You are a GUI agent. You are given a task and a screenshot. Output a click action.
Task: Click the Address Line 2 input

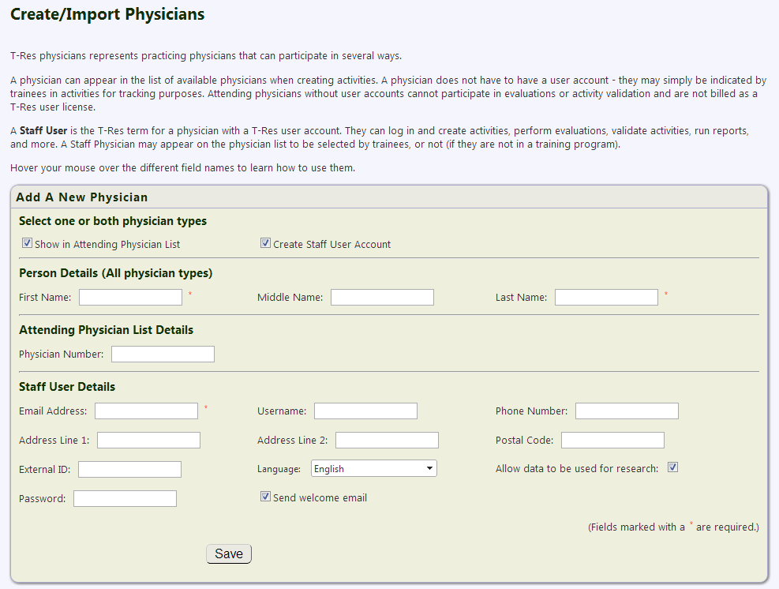point(387,441)
